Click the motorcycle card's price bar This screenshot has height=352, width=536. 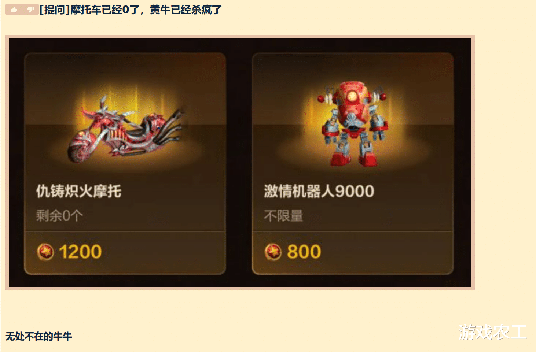[x=125, y=253]
